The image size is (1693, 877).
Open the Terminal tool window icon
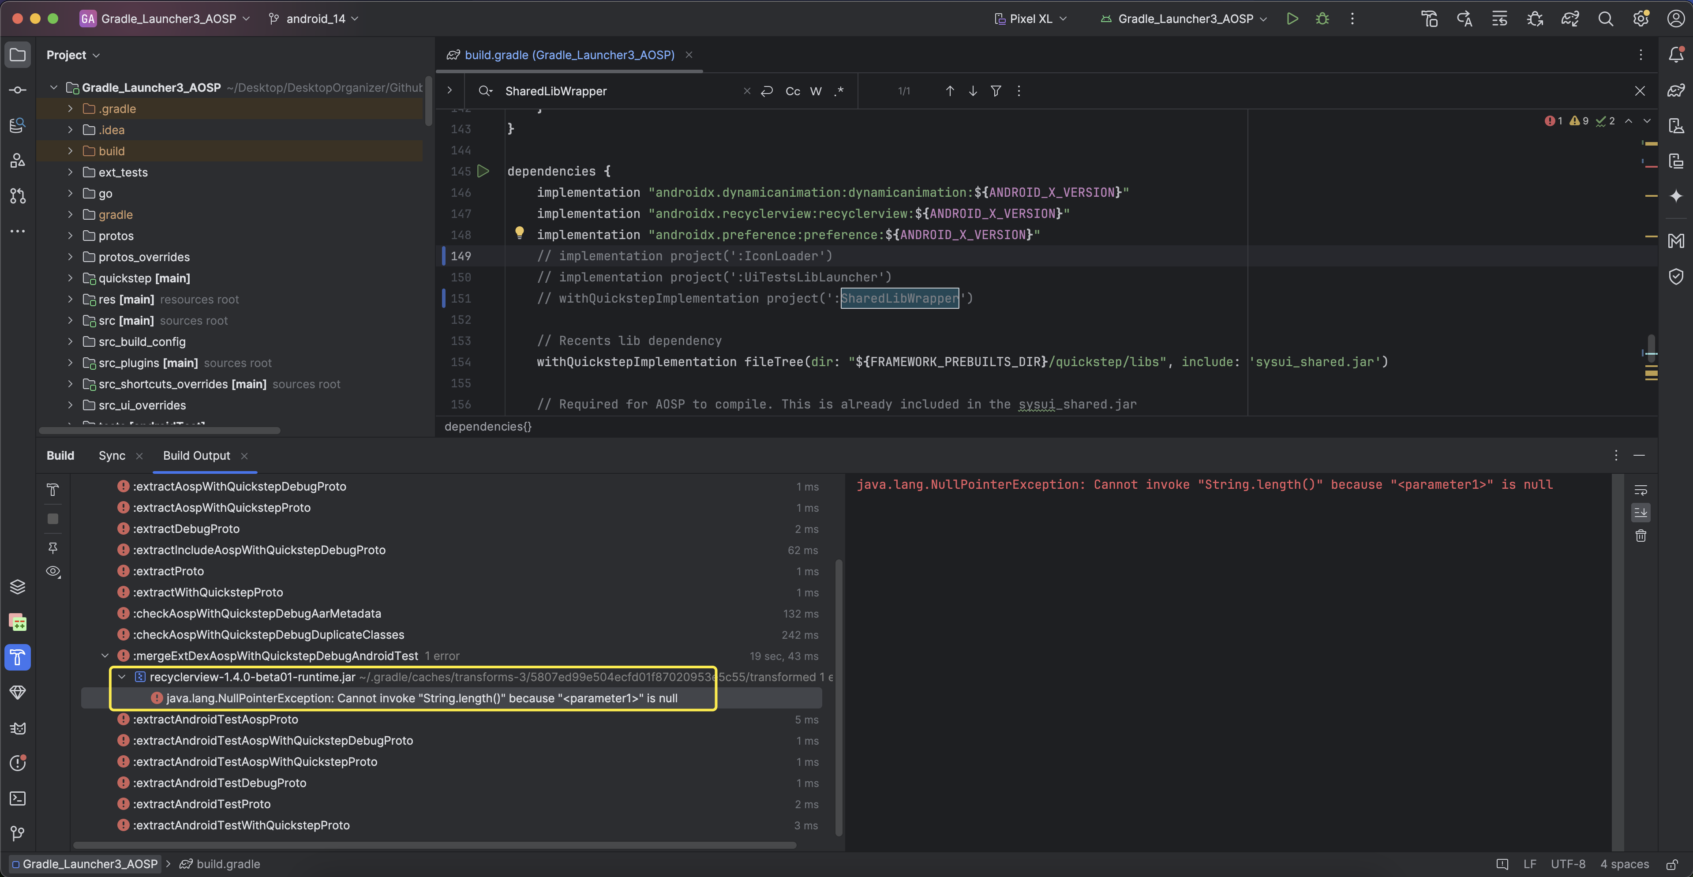(18, 798)
